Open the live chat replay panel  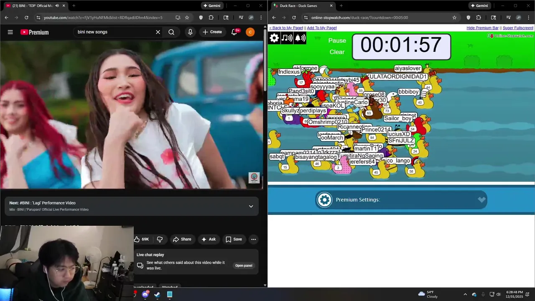[x=243, y=265]
